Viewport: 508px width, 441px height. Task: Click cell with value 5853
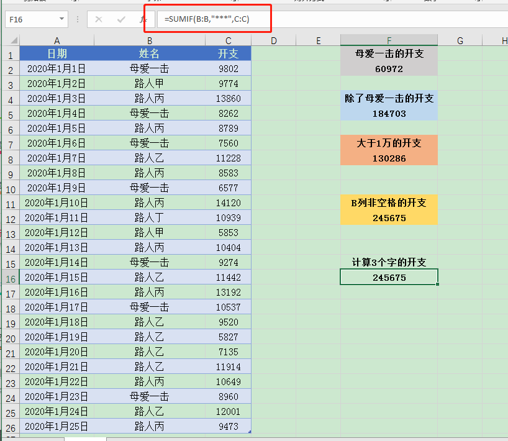pyautogui.click(x=229, y=232)
